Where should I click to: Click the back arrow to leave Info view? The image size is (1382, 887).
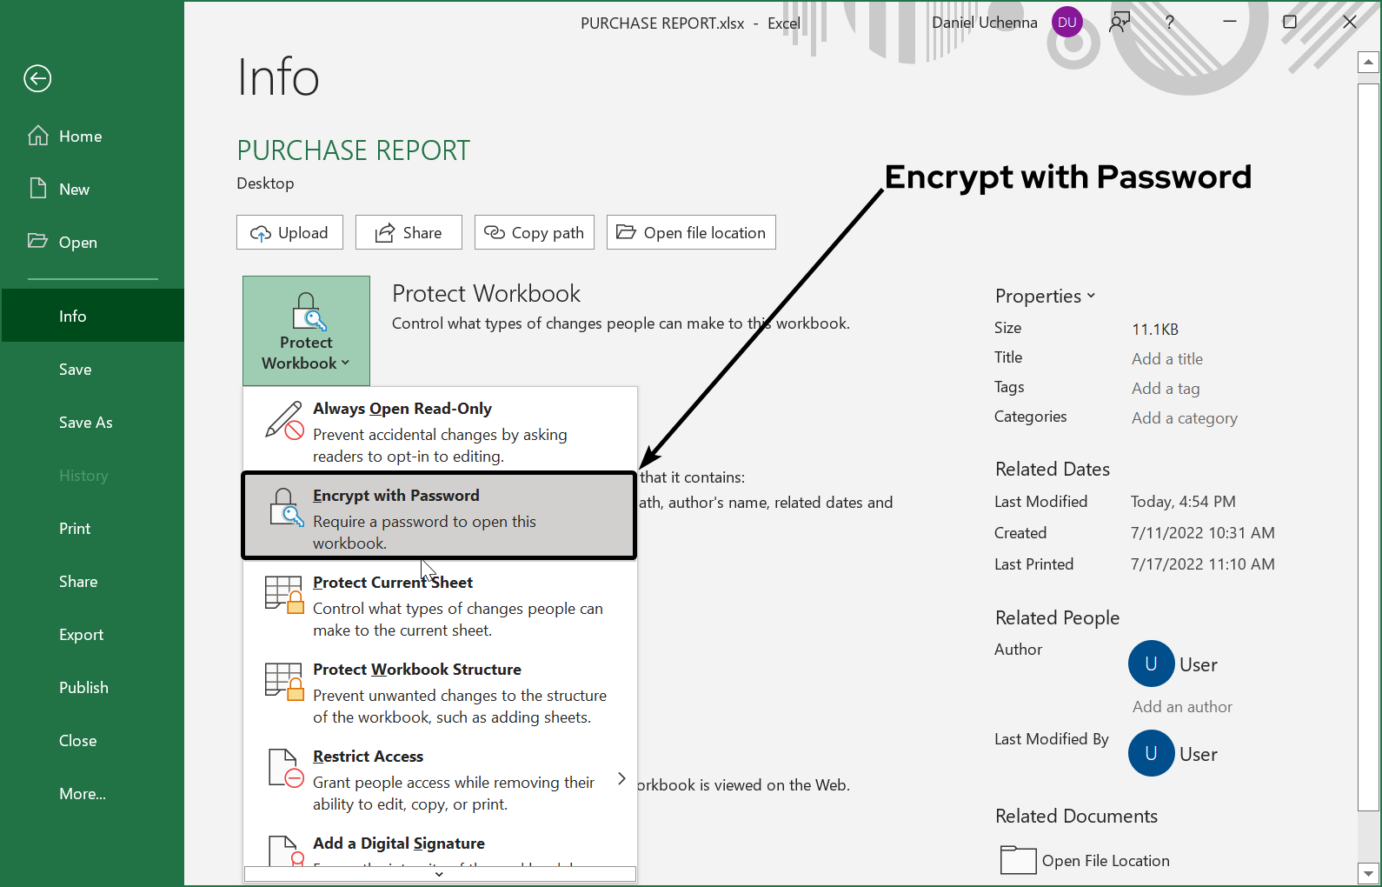(37, 78)
